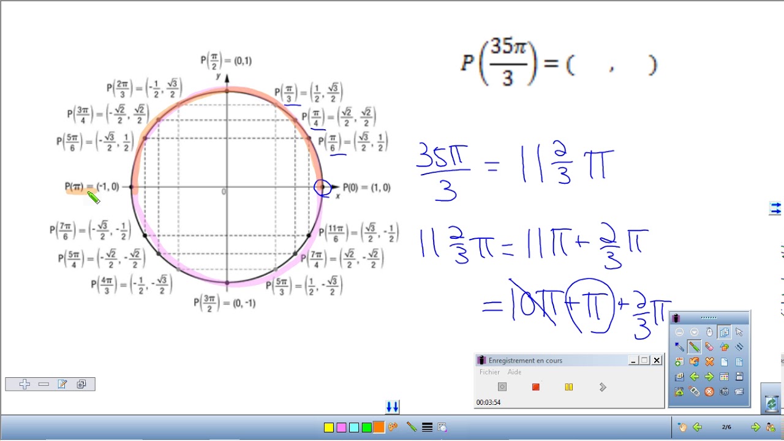Pick the green color swatch

(366, 428)
